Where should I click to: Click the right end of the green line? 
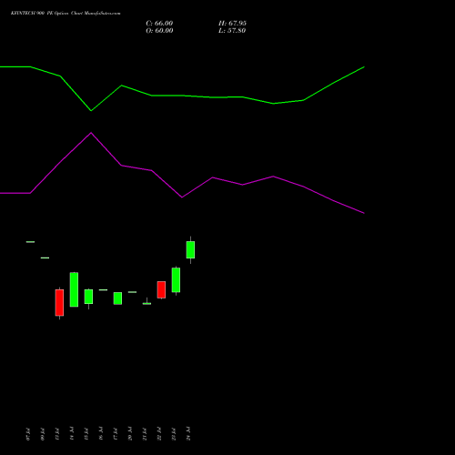(x=364, y=67)
